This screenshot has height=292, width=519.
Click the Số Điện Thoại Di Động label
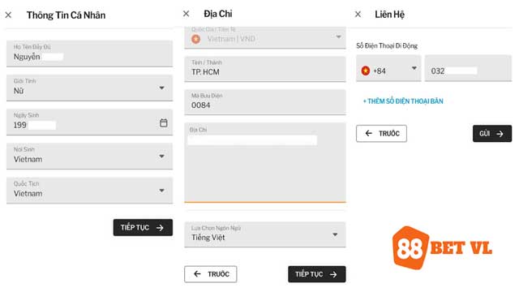click(387, 45)
